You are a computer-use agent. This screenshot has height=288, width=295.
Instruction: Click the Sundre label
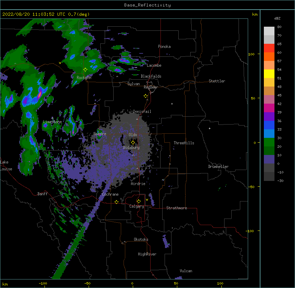[100, 134]
